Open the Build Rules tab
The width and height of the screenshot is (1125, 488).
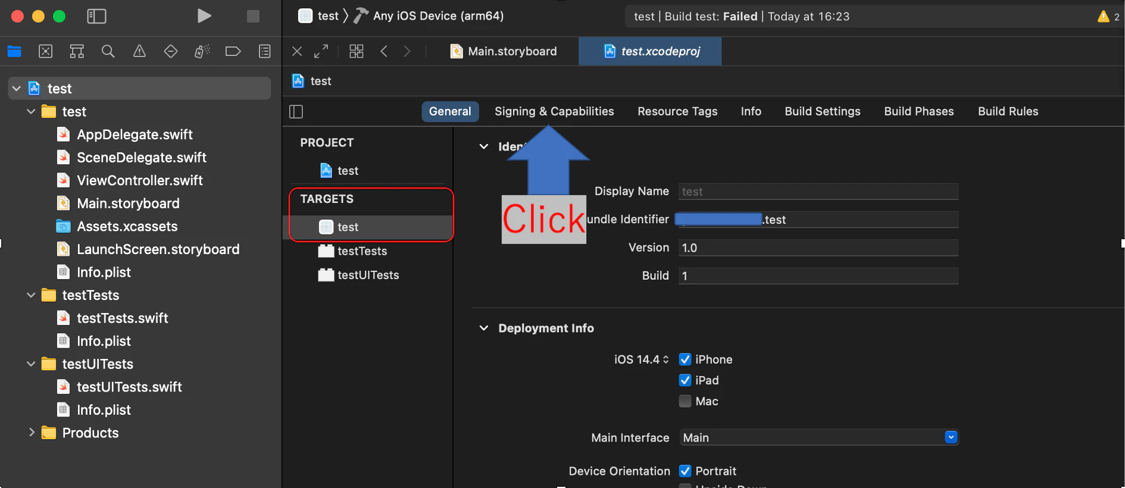(x=1008, y=111)
